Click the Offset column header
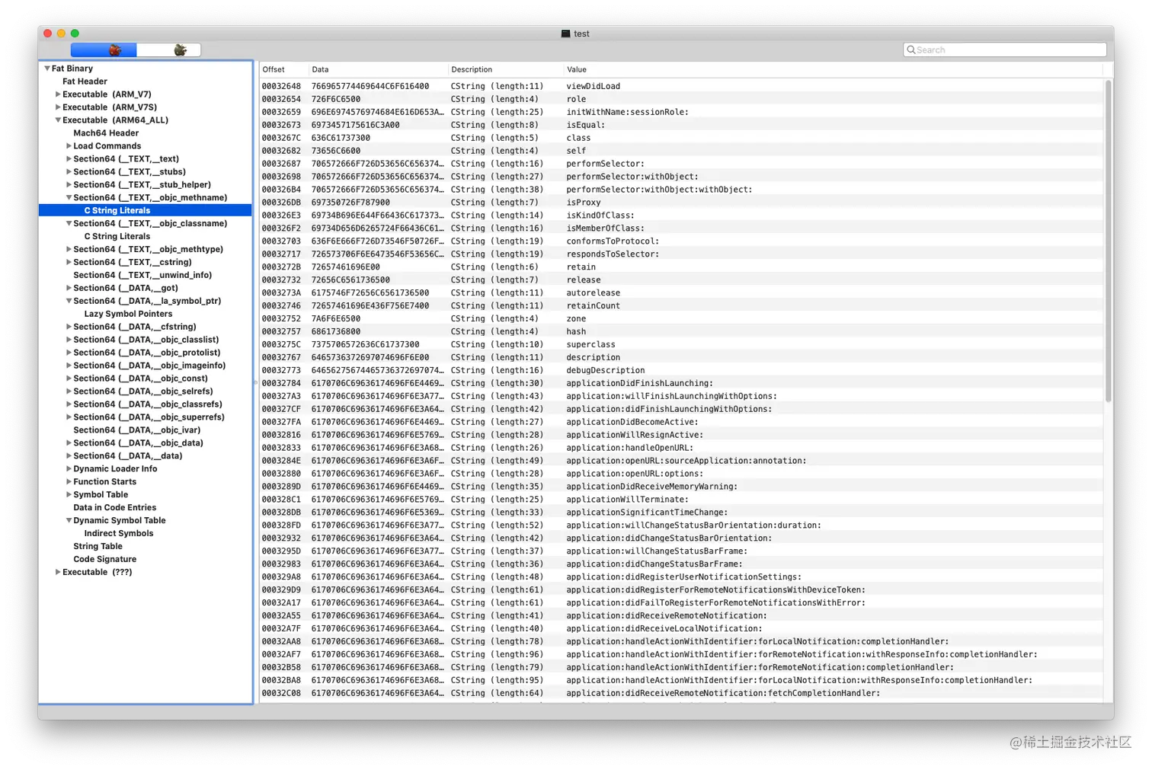Screen dimensions: 1152x770 click(283, 69)
